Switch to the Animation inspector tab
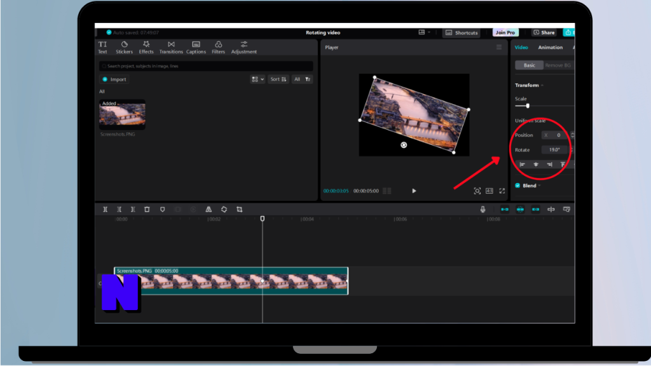Screen dimensions: 651x366 click(551, 47)
